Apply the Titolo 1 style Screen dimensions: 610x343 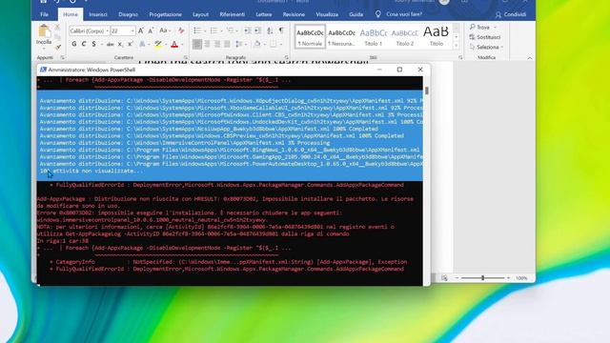[x=373, y=37]
